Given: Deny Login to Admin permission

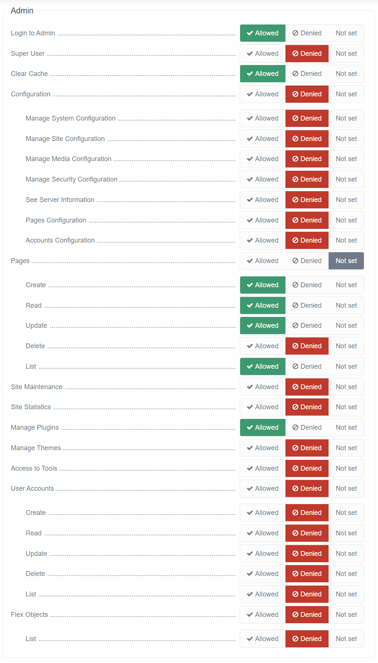Looking at the screenshot, I should 307,33.
